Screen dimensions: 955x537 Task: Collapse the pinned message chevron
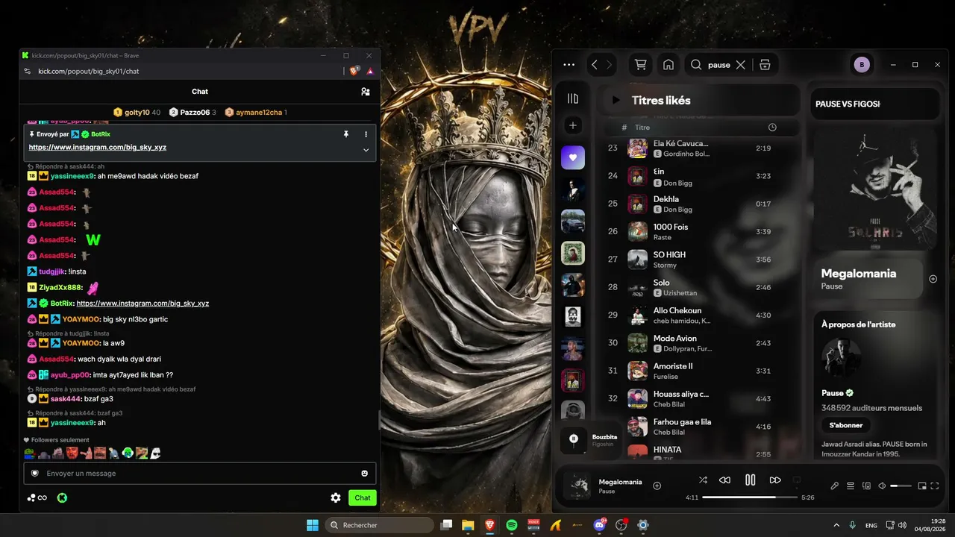(x=366, y=150)
